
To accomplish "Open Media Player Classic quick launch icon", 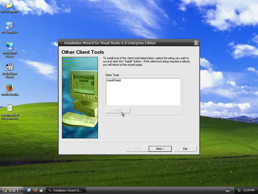I will pos(41,190).
